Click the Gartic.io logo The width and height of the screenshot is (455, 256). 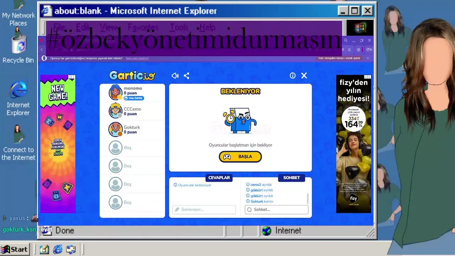tap(132, 75)
